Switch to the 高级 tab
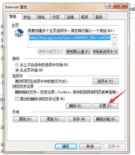This screenshot has width=135, height=155. (x=101, y=17)
